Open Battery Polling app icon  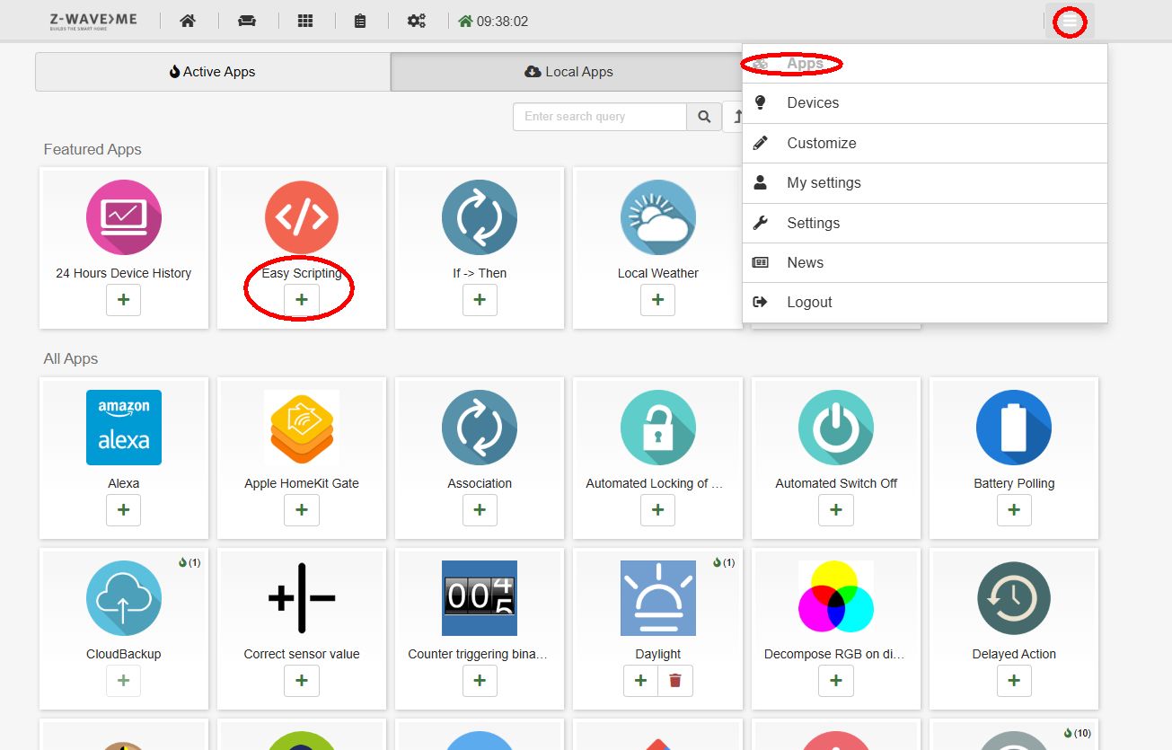[x=1014, y=428]
